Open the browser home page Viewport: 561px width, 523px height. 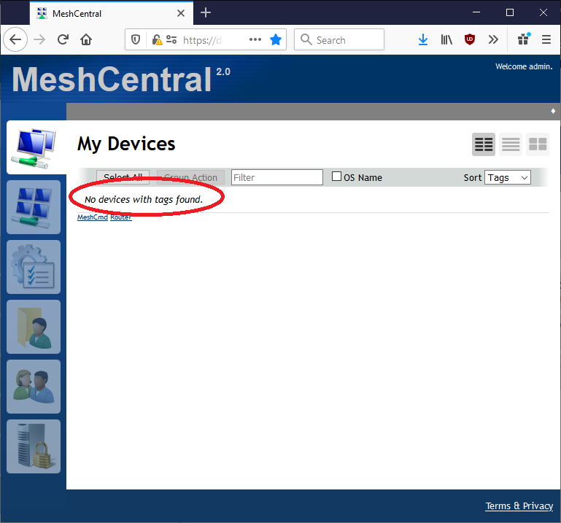pos(86,39)
